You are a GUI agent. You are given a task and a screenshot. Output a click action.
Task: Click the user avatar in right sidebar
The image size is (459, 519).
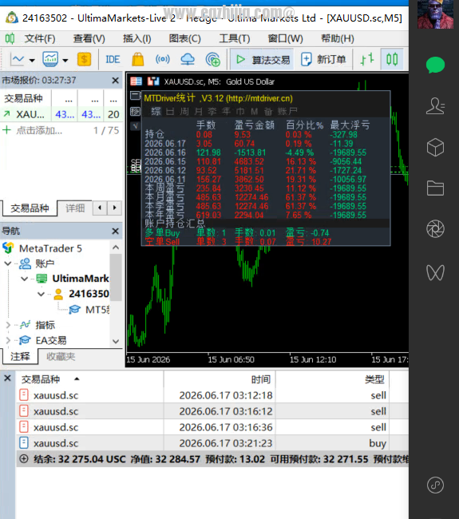pyautogui.click(x=435, y=14)
